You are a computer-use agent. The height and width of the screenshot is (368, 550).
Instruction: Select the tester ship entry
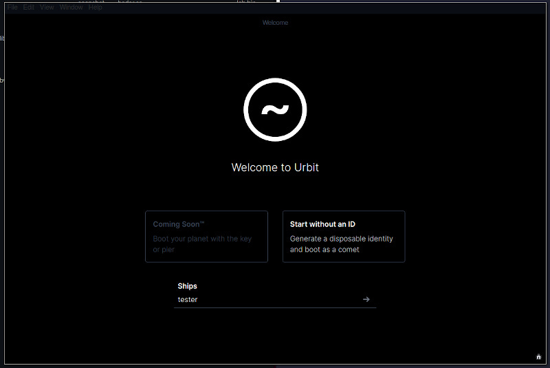[x=275, y=300]
